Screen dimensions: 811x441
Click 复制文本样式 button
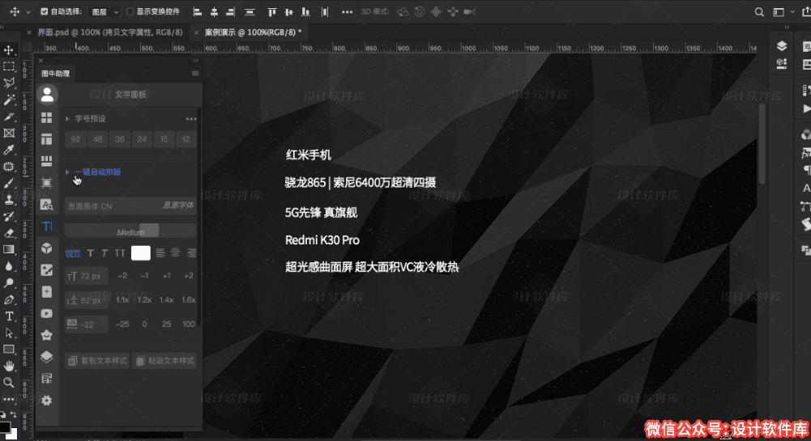click(96, 360)
